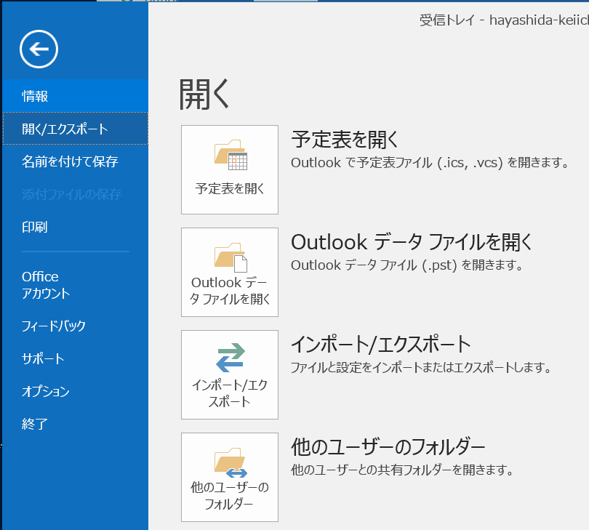Screen dimensions: 589x530
Task: Open the 他のユーザーのフォルダー shared folder icon
Action: click(x=231, y=462)
